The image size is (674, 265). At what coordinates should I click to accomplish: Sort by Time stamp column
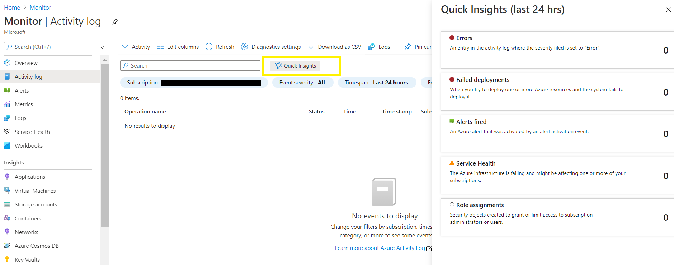(397, 112)
